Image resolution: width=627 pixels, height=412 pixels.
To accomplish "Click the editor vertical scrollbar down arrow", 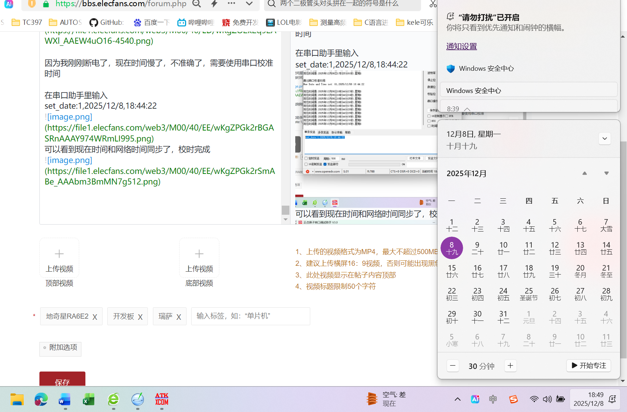I will click(286, 219).
